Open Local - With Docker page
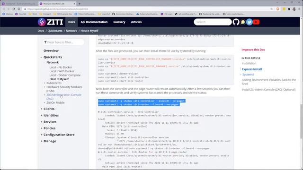This screenshot has width=303, height=170. [x=62, y=71]
